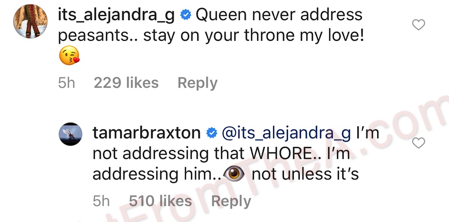Viewport: 449px width, 222px height.
Task: Click tamarbraxton's blue verified badge
Action: pyautogui.click(x=211, y=133)
